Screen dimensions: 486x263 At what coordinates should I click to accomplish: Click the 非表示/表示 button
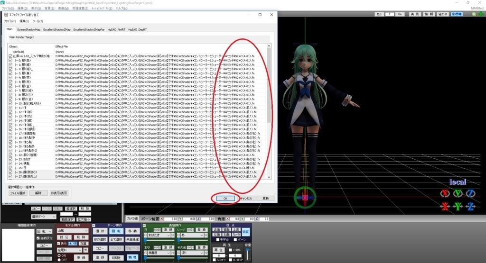tap(59, 193)
